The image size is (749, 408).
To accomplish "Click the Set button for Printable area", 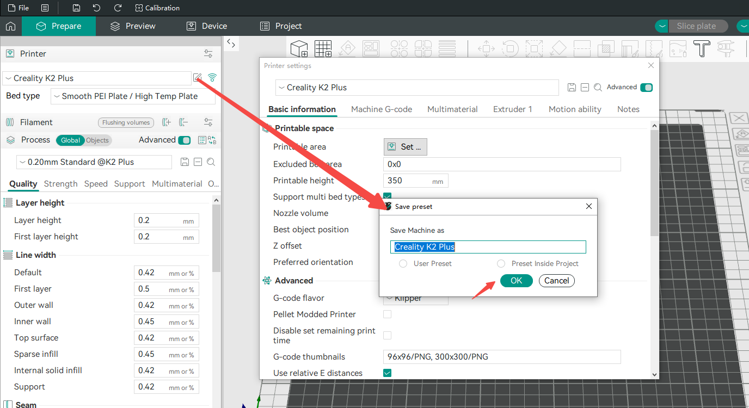I will click(x=406, y=147).
